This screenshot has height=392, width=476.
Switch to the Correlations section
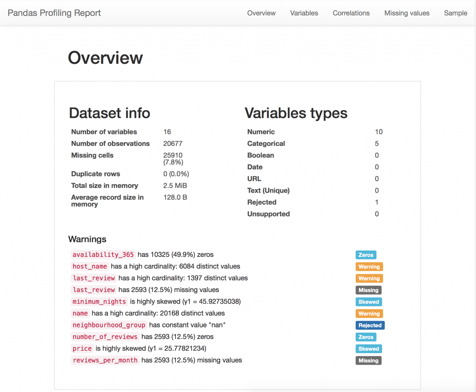point(351,13)
